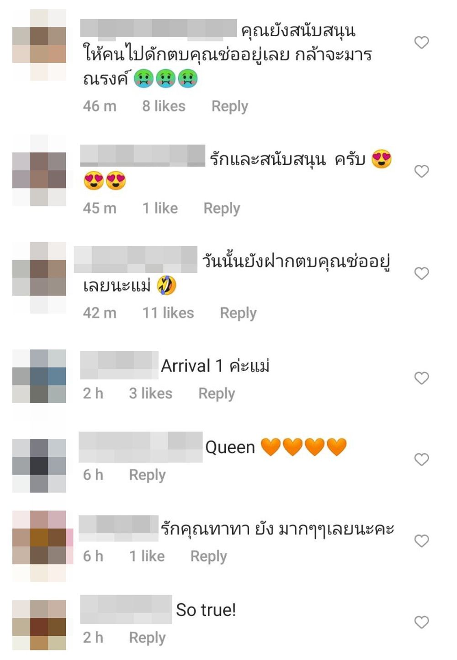457x660 pixels.
Task: Like the comment posted 42 m ago
Action: click(421, 273)
